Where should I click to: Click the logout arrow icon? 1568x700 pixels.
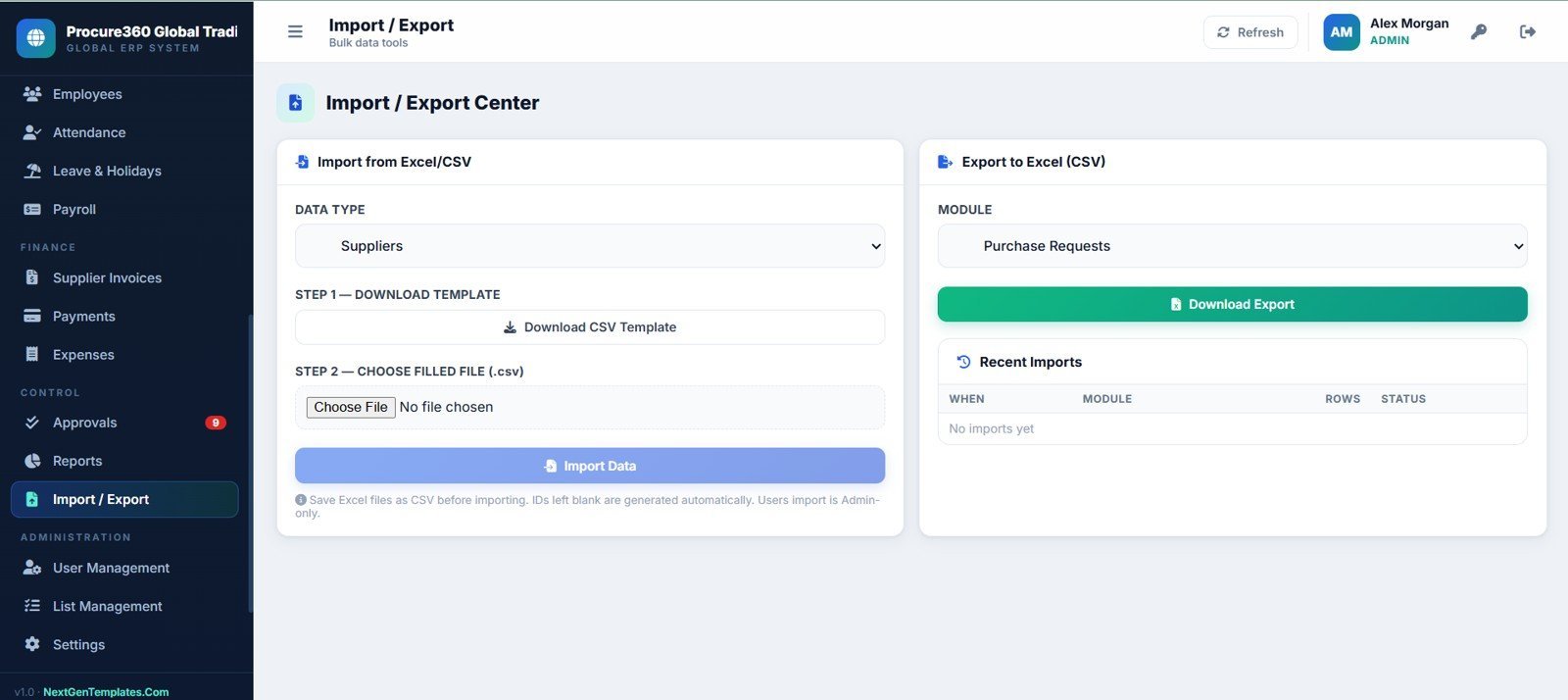(1528, 32)
